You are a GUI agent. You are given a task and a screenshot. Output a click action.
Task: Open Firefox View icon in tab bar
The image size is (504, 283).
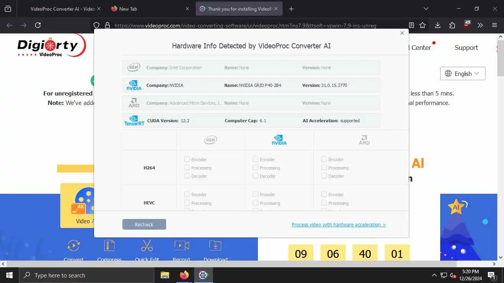click(7, 9)
